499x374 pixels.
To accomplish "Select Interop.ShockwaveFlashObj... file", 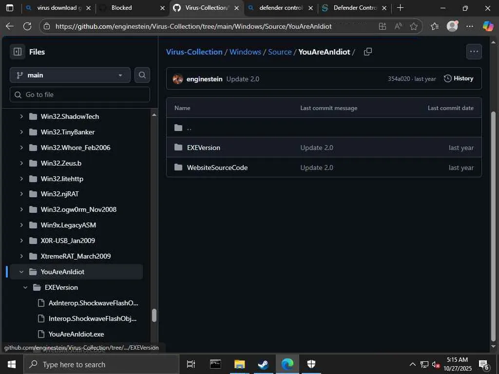I will point(93,318).
